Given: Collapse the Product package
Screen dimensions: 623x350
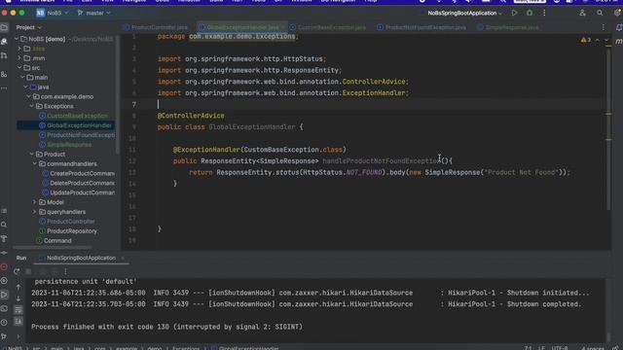Looking at the screenshot, I should tap(32, 154).
